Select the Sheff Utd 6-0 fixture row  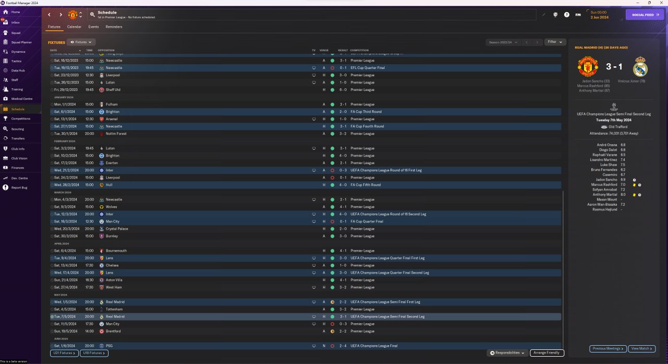click(306, 90)
